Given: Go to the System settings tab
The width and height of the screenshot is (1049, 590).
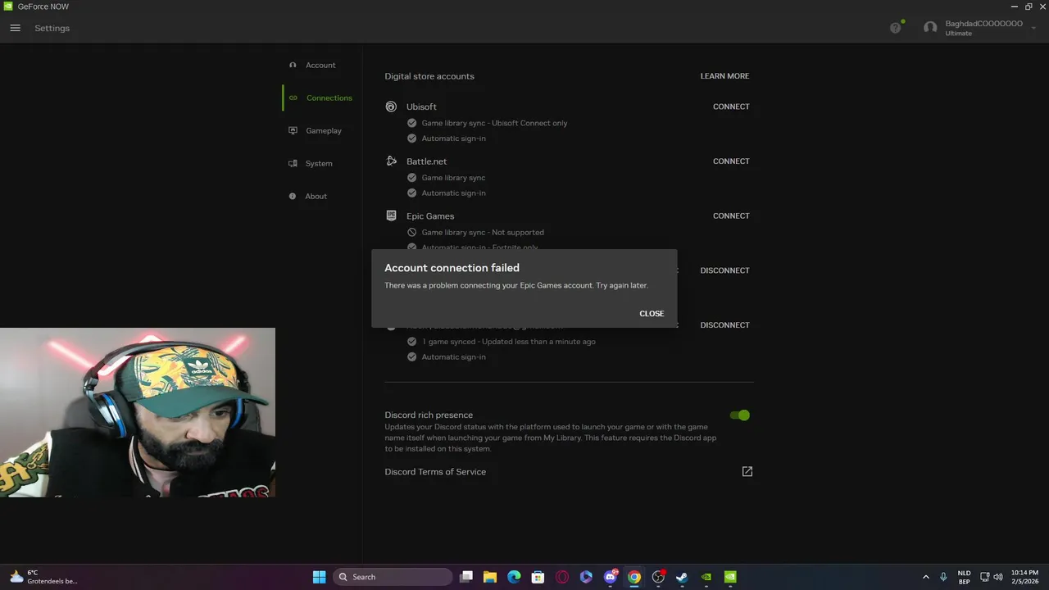Looking at the screenshot, I should point(311,163).
